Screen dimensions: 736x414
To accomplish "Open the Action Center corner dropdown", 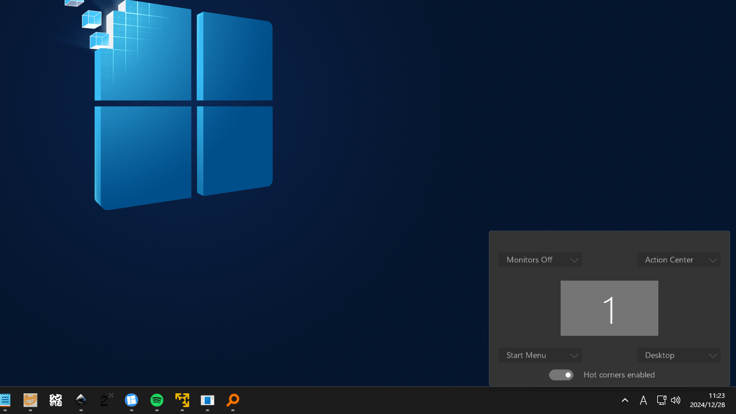I will tap(678, 260).
